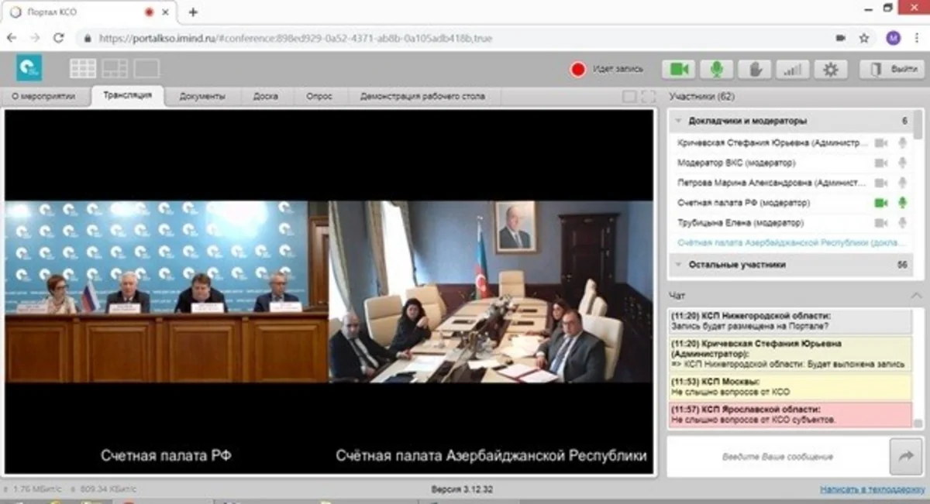
Task: Click КСП Ярославской области chat message
Action: coord(790,414)
